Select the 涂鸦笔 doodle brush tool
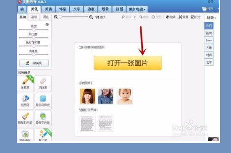231x153 pixels. click(25, 83)
